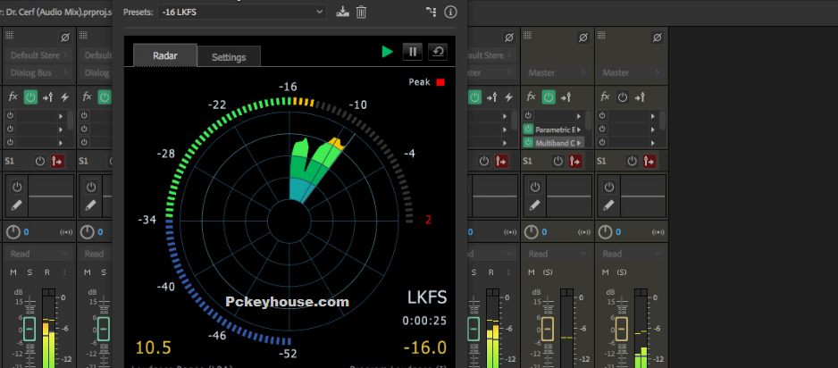Invert phase on the rightmost mixer channel
The height and width of the screenshot is (368, 838).
point(658,38)
